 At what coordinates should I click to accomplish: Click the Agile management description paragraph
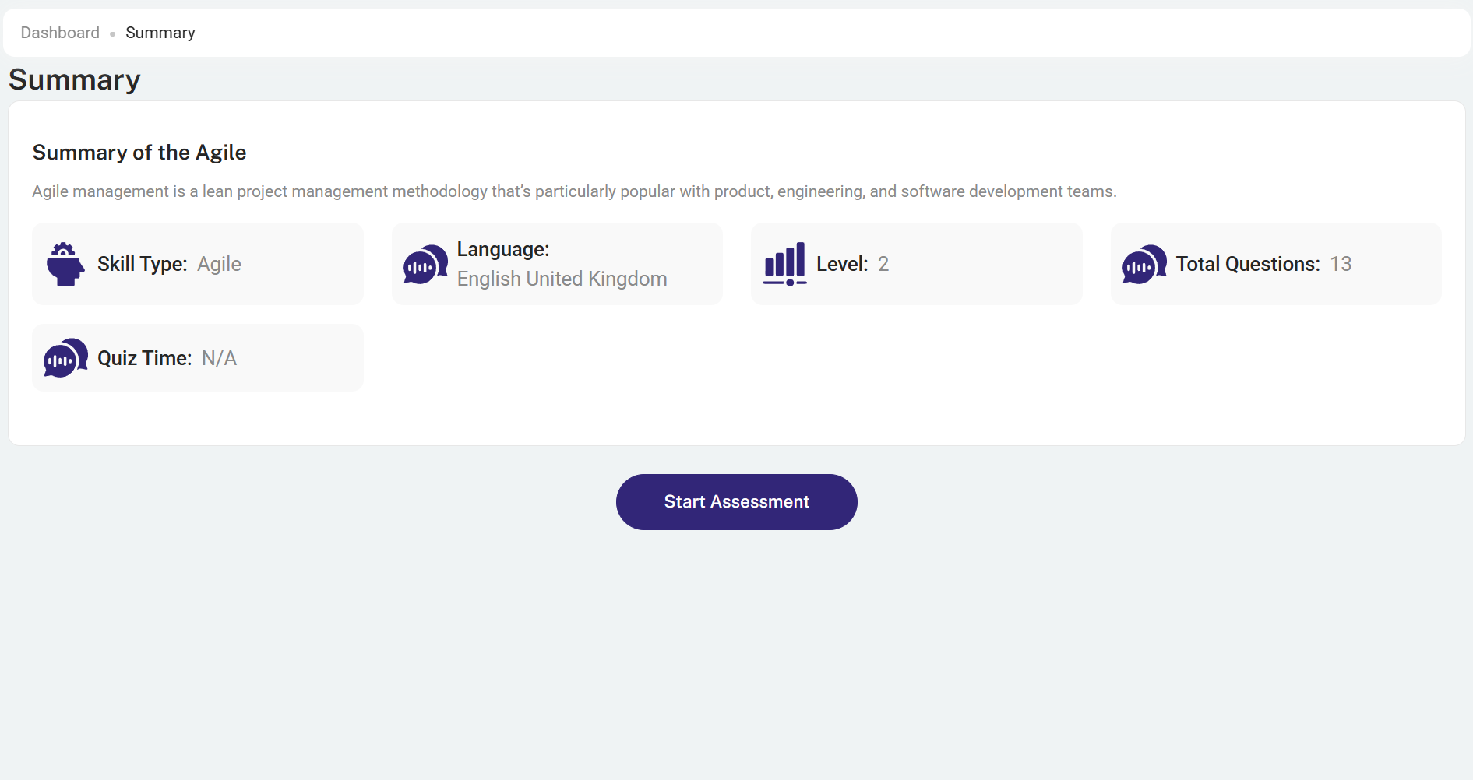pyautogui.click(x=574, y=191)
